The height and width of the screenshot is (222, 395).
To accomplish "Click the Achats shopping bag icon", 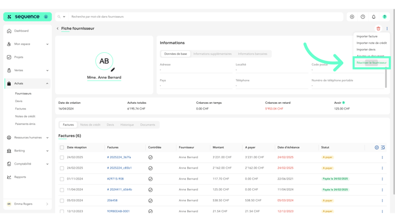I will coord(9,84).
